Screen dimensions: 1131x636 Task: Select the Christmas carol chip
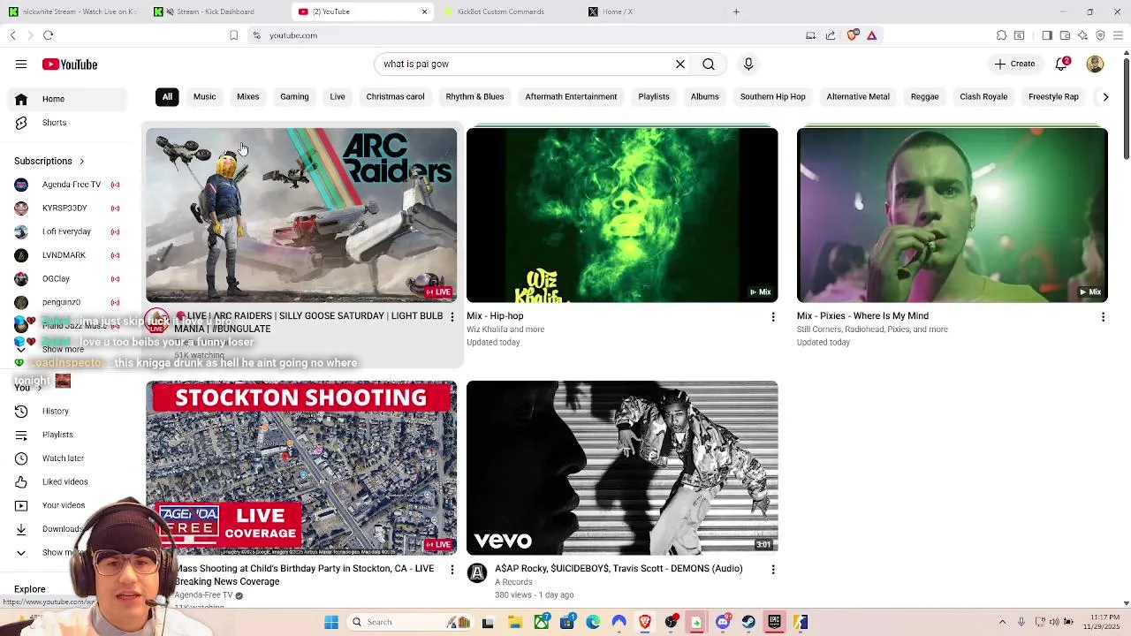pos(395,97)
